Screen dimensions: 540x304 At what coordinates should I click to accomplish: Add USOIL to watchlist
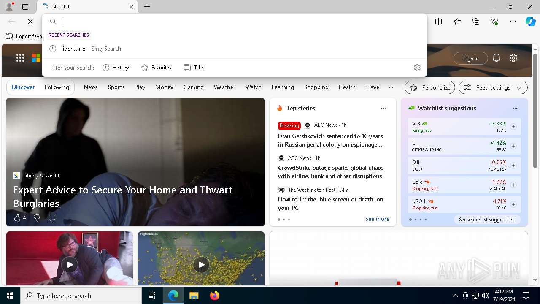click(x=513, y=204)
